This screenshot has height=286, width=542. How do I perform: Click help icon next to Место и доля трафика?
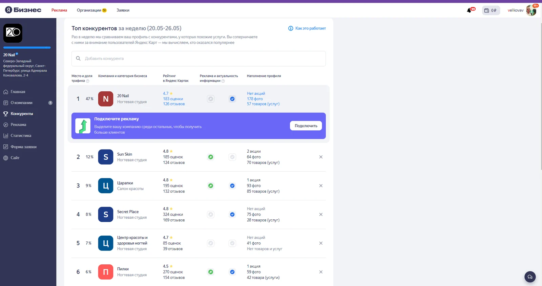point(88,81)
